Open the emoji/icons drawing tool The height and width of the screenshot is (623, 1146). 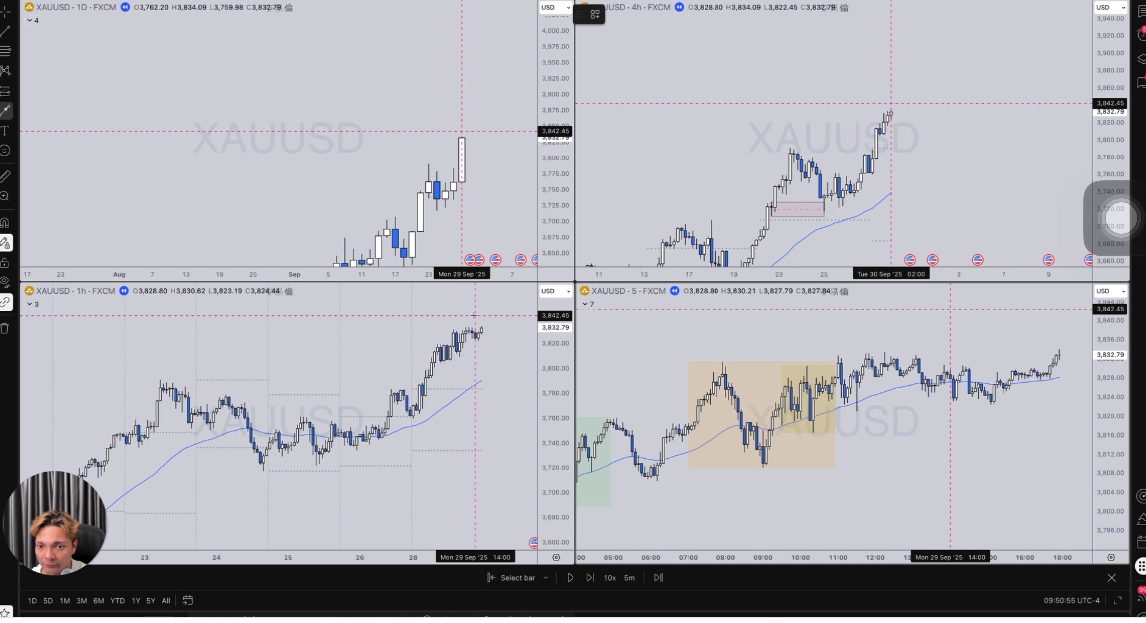[x=5, y=151]
